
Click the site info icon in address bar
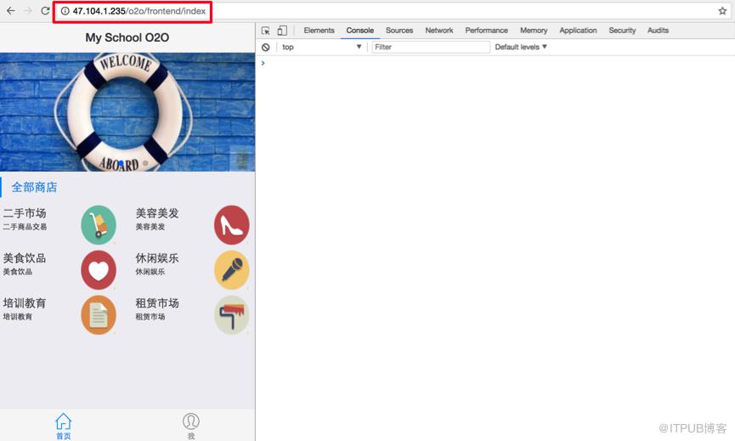(x=65, y=11)
